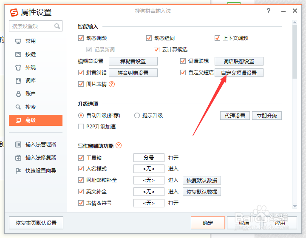
Task: Click the 拼音纠错设置 button
Action: coord(133,73)
